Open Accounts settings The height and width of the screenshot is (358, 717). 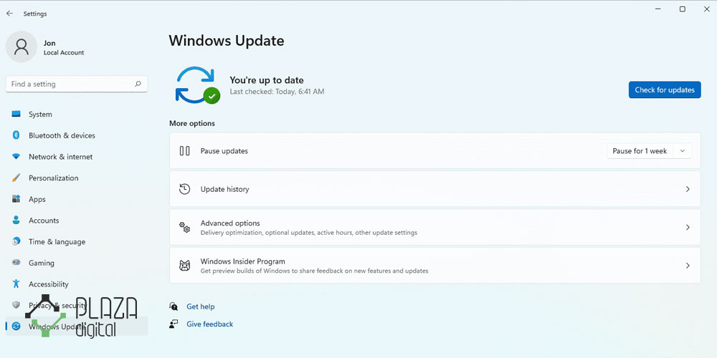click(x=77, y=221)
